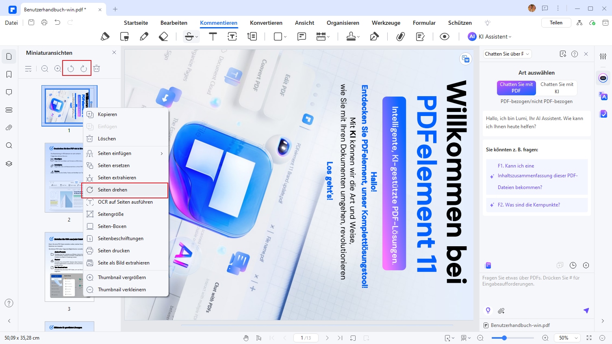Rotate thumbnails clockwise
The height and width of the screenshot is (344, 612).
[x=84, y=69]
